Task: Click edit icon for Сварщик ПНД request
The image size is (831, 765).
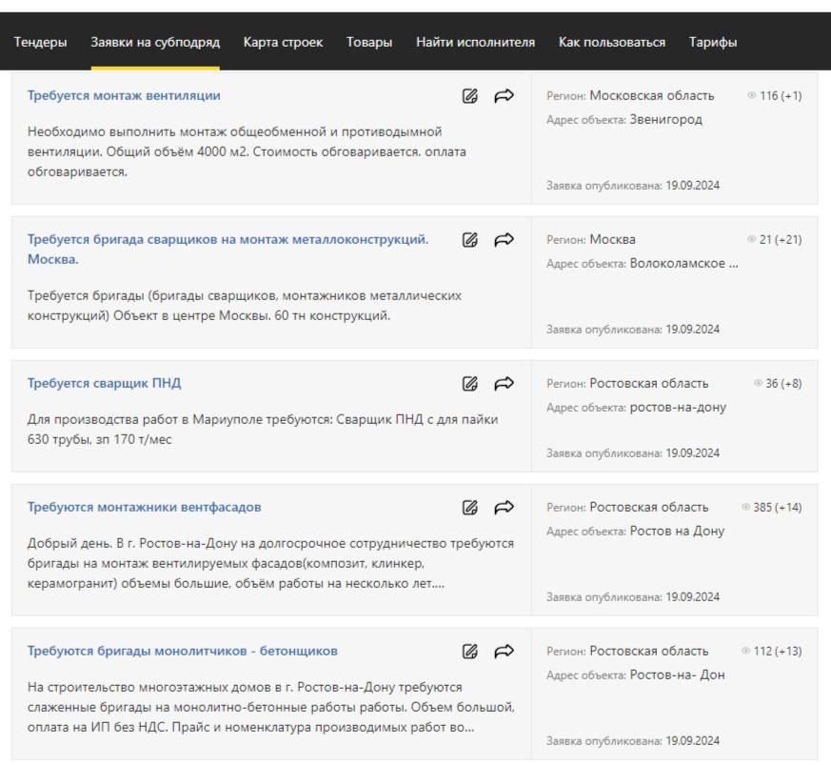Action: pos(469,383)
